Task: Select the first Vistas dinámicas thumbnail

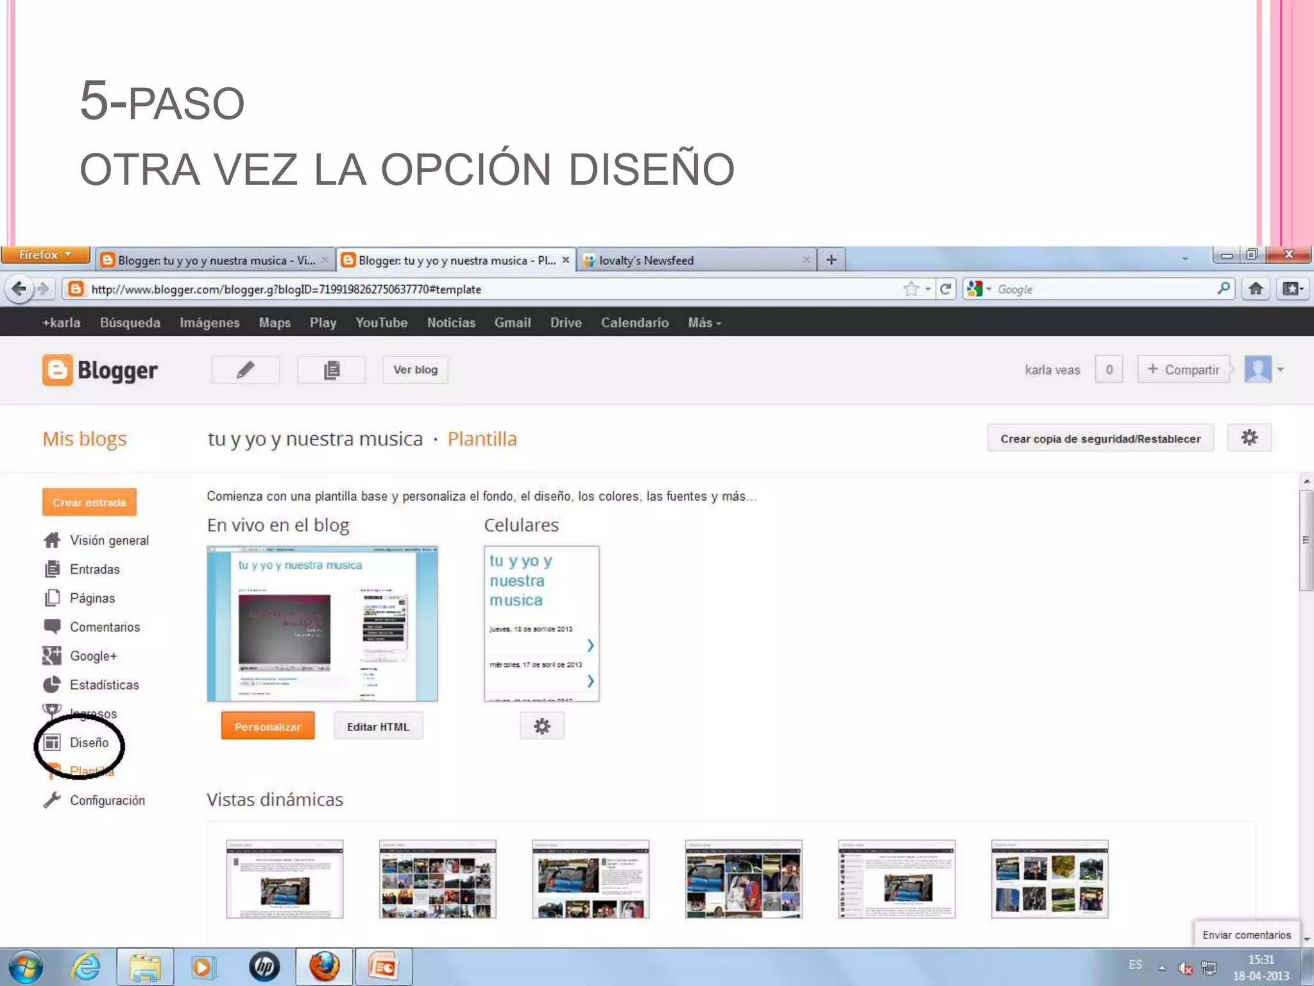Action: [284, 879]
